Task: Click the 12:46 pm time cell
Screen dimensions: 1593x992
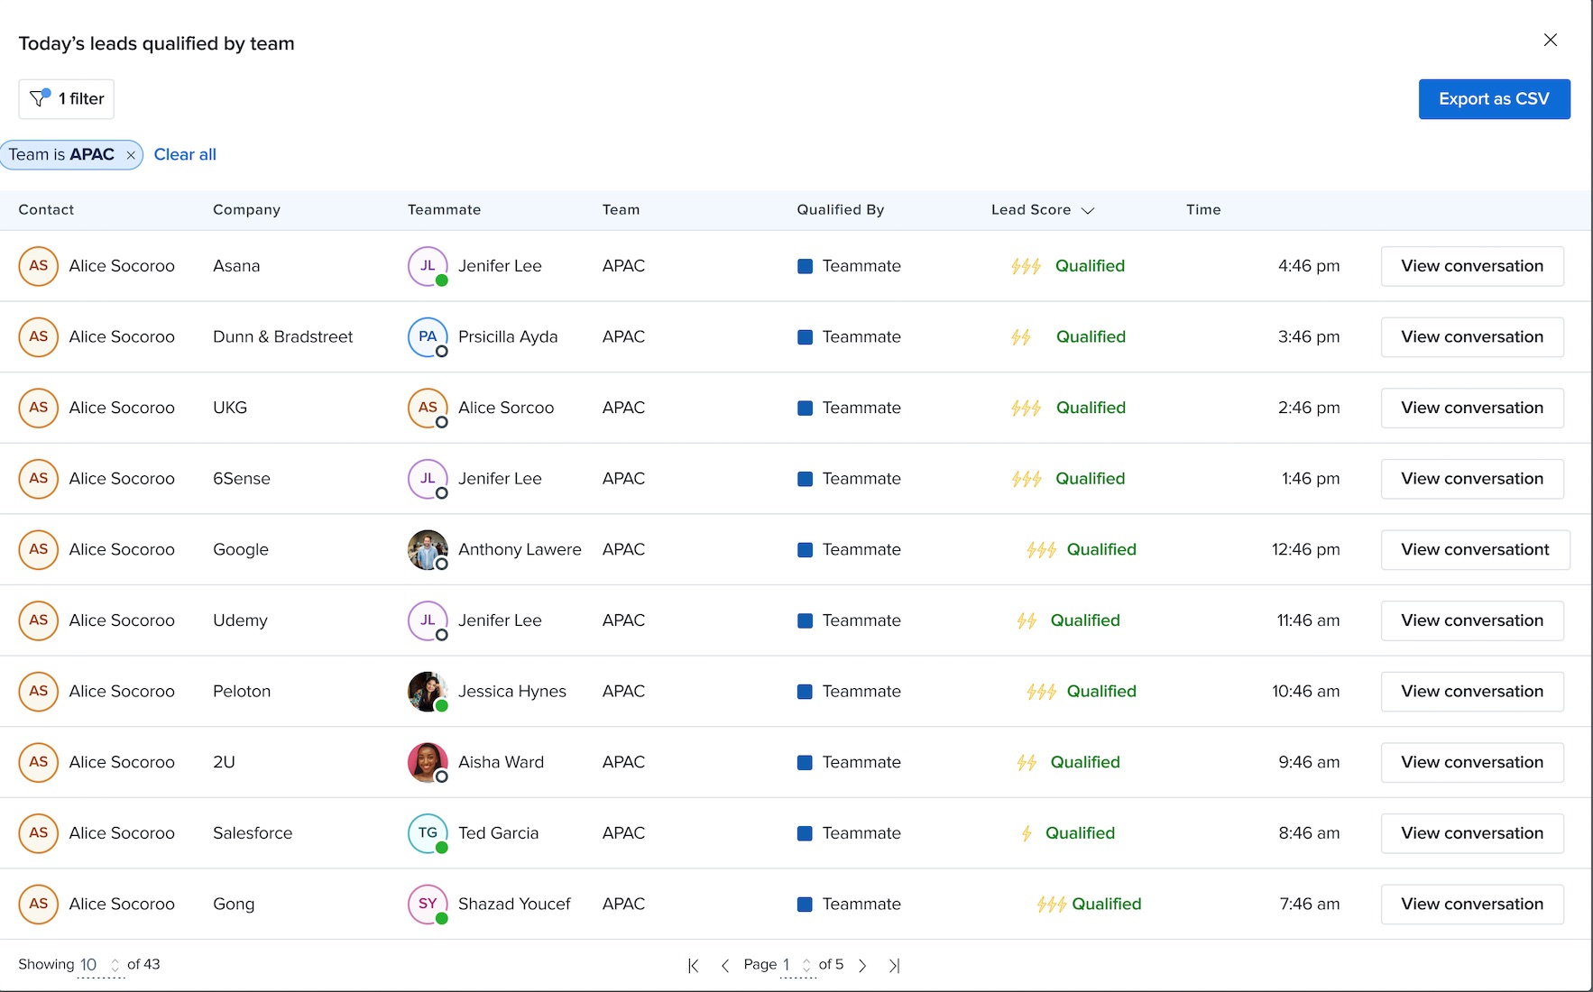Action: pyautogui.click(x=1305, y=549)
